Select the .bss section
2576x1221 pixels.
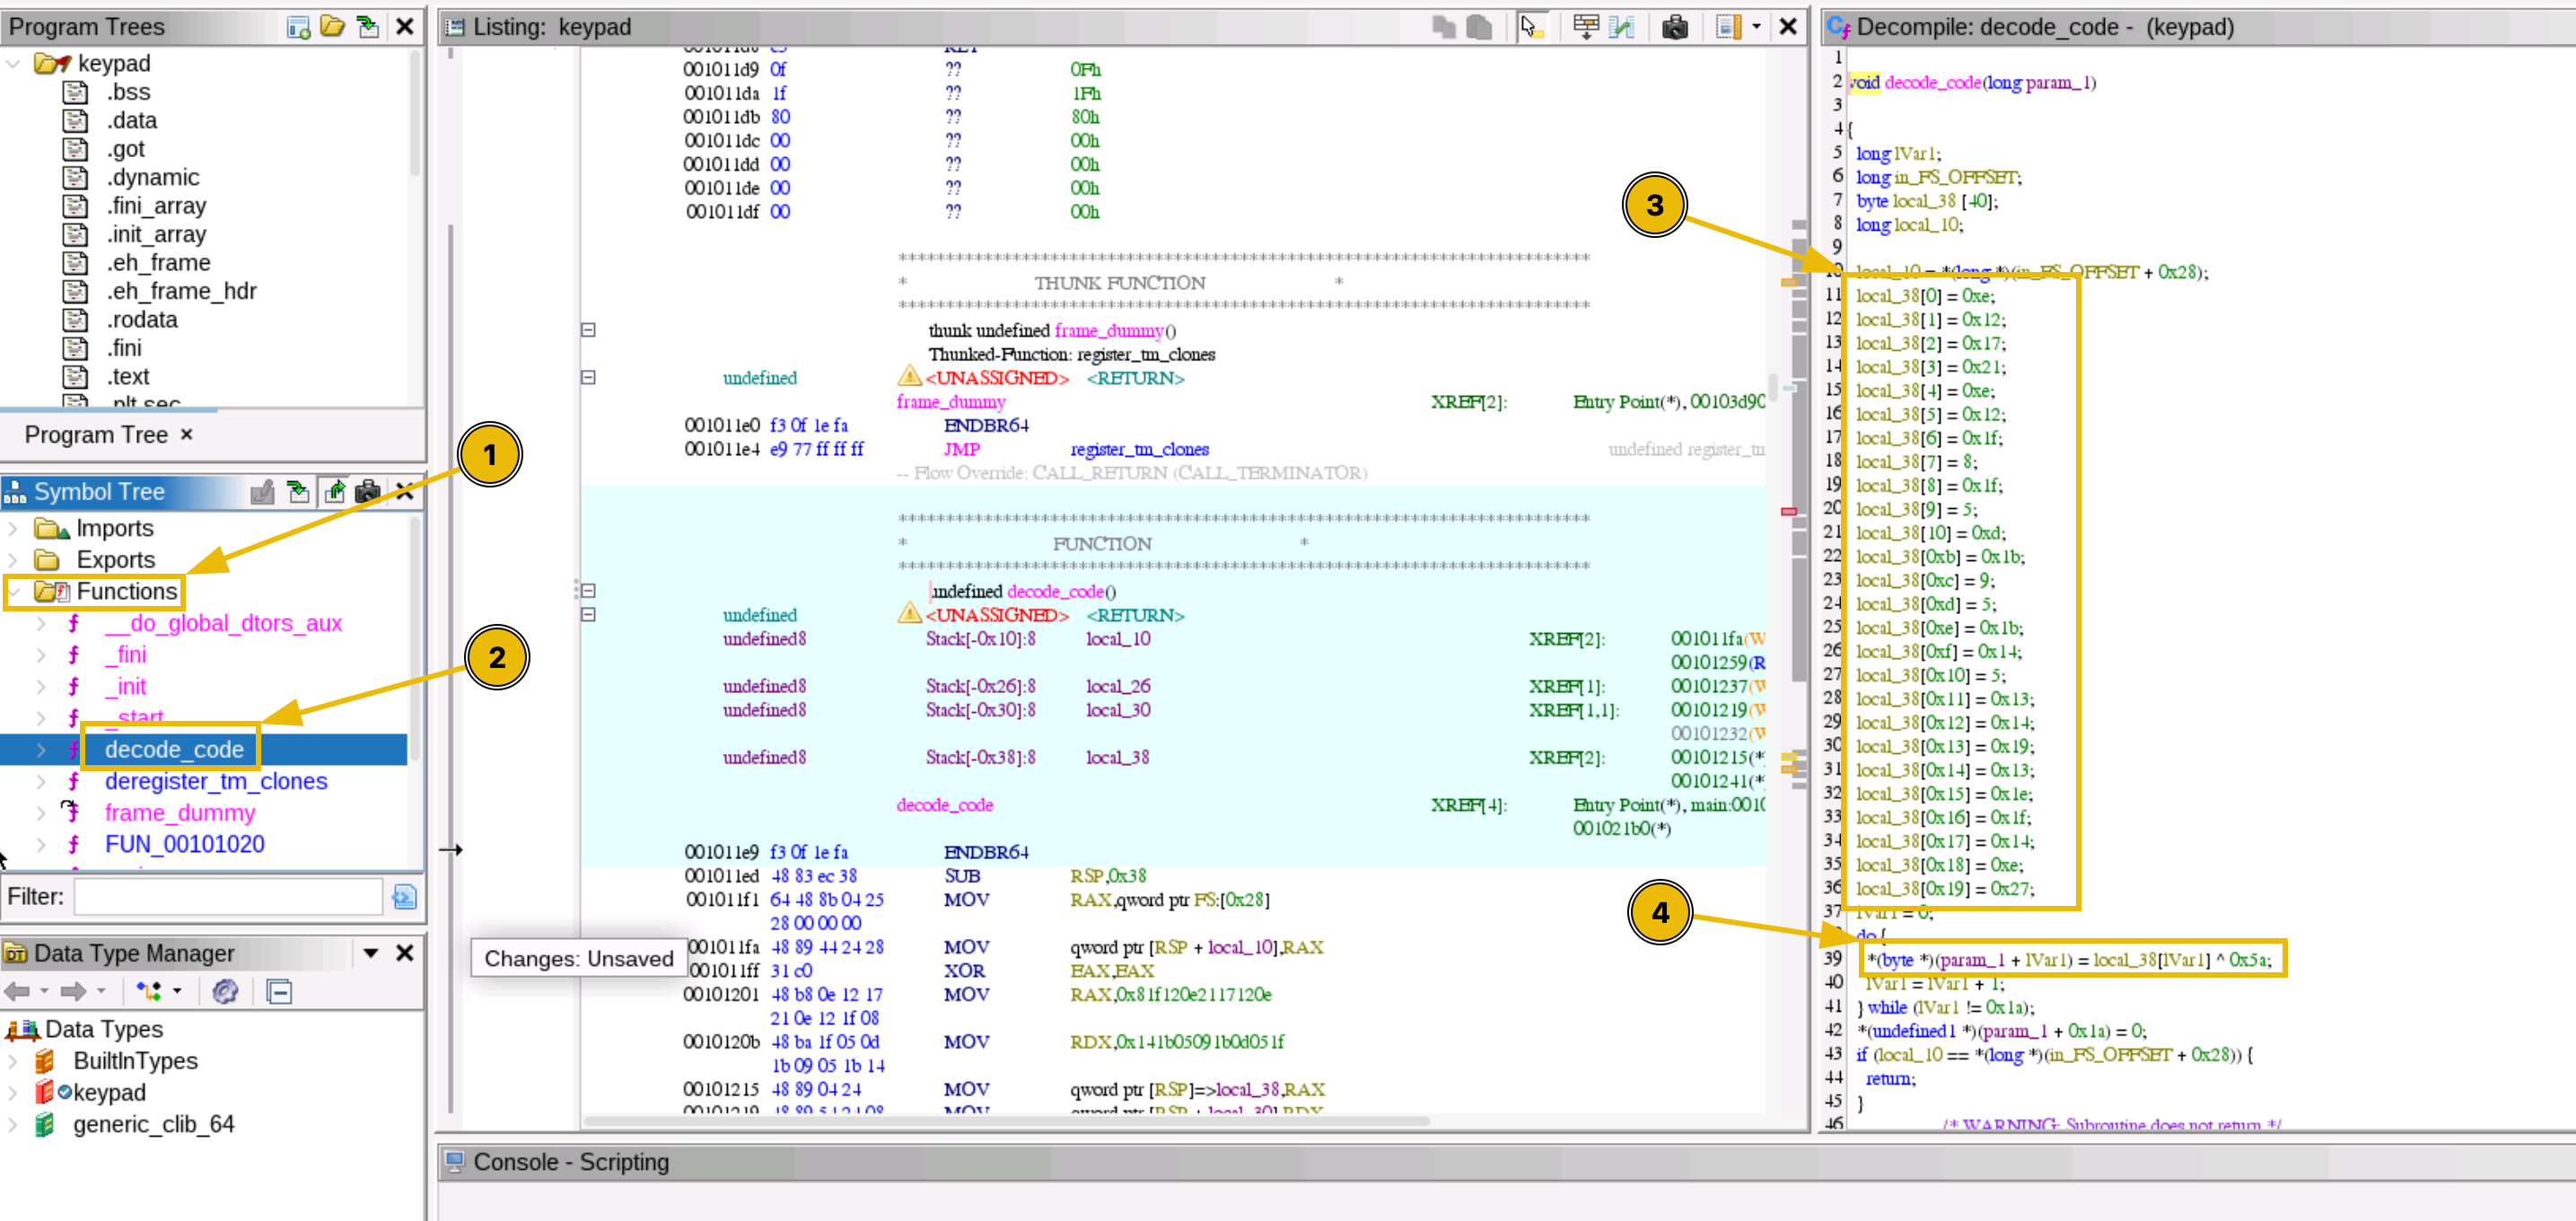129,92
